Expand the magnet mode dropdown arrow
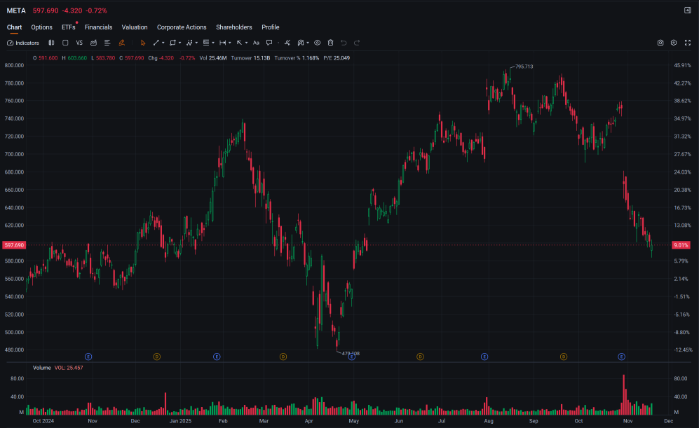This screenshot has height=428, width=699. [308, 43]
